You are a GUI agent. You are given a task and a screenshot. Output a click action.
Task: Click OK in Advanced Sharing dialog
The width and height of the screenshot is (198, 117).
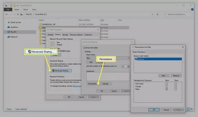click(x=102, y=91)
